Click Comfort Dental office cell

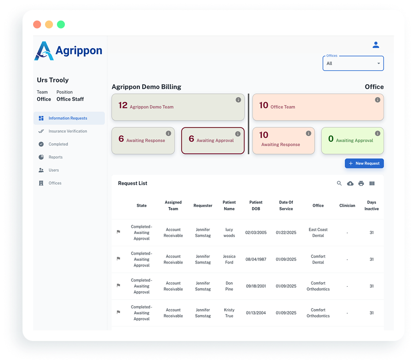(x=318, y=259)
